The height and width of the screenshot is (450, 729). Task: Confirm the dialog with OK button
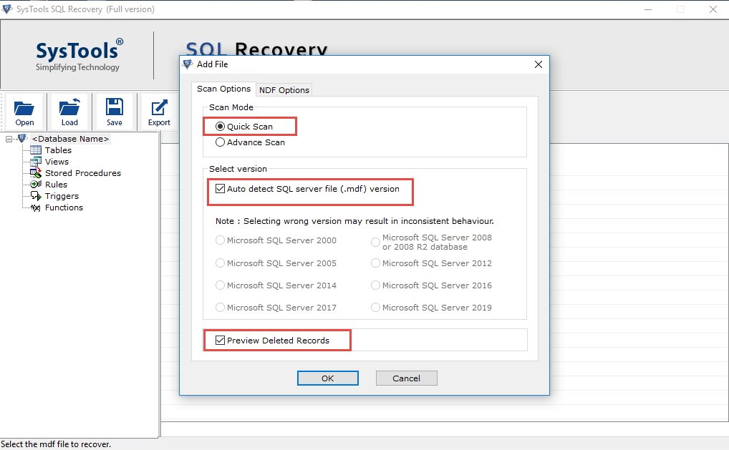pos(328,378)
